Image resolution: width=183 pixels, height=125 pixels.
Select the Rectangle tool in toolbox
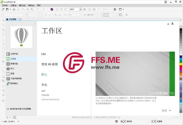[x=3, y=48]
